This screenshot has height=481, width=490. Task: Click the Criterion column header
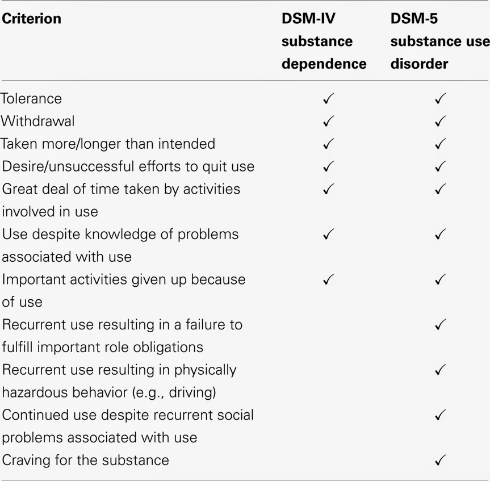click(x=32, y=19)
